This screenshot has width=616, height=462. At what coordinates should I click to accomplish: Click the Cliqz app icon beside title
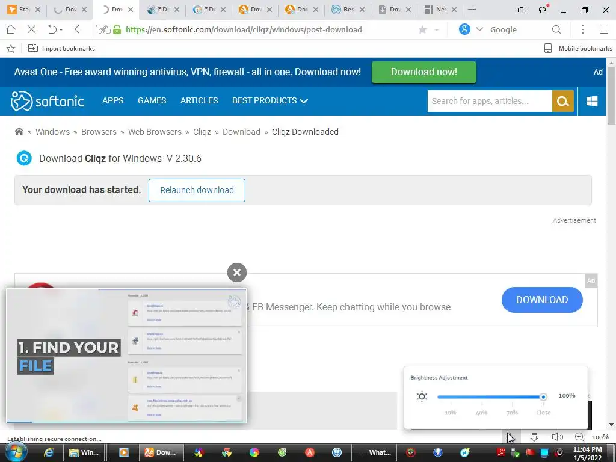coord(24,158)
